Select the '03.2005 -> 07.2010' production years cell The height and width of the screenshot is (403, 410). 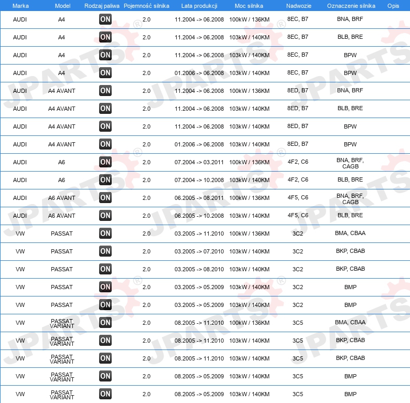[199, 251]
